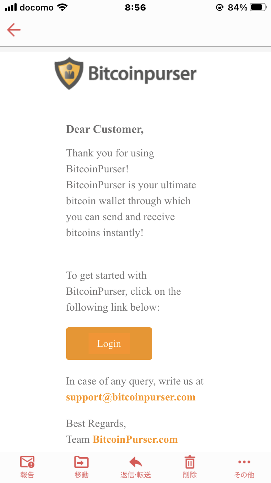271x483 pixels.
Task: Tap the 84% battery percentage
Action: click(x=237, y=7)
